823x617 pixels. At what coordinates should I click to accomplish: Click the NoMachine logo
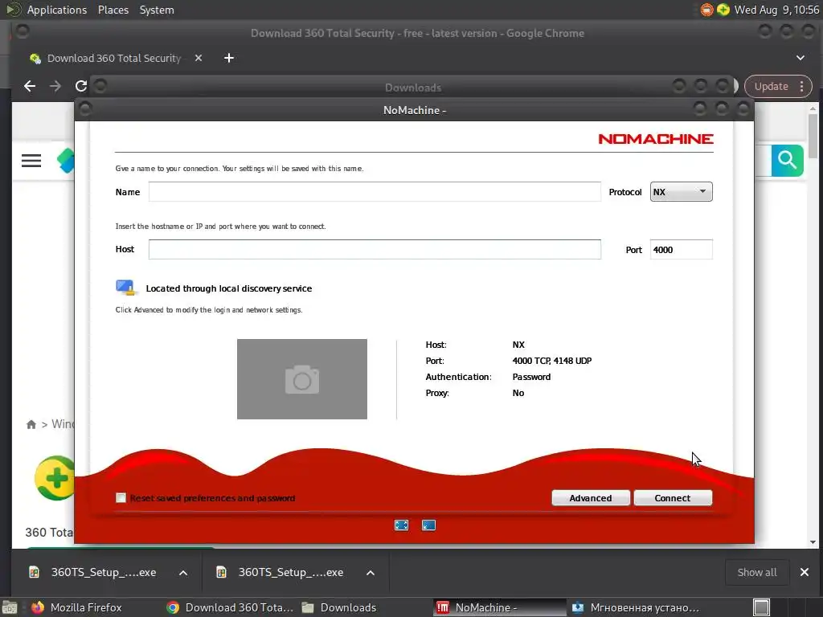click(656, 139)
